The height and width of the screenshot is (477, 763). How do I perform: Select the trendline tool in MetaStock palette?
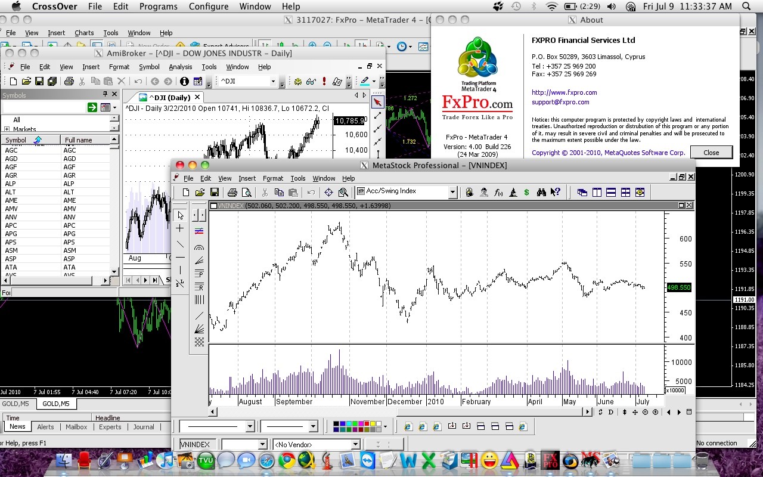tap(180, 244)
